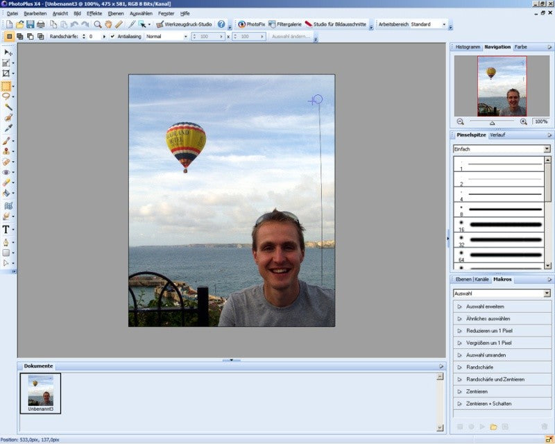This screenshot has width=555, height=444.
Task: Open Studio für Bildausschnitte
Action: 336,24
